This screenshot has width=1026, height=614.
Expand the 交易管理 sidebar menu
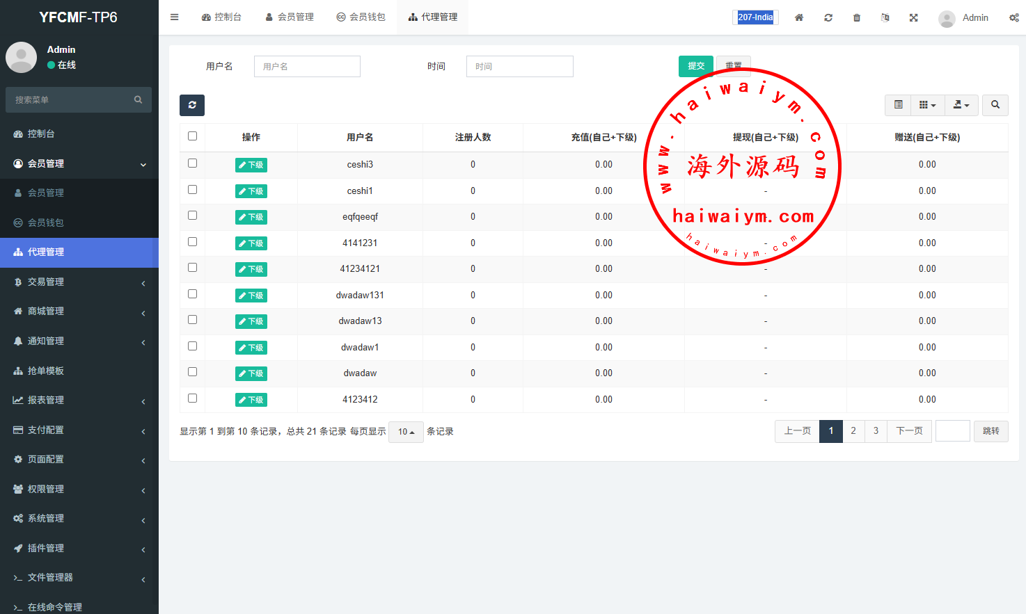(79, 282)
